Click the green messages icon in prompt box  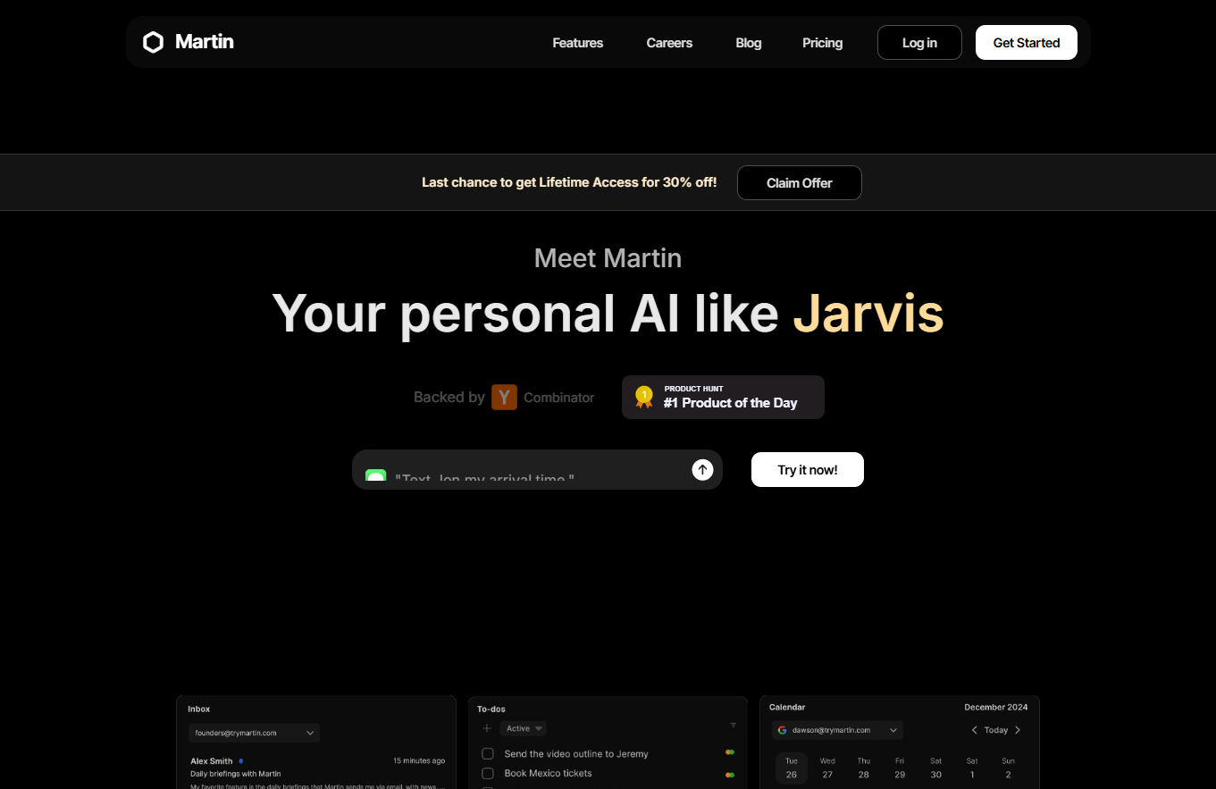[x=375, y=477]
